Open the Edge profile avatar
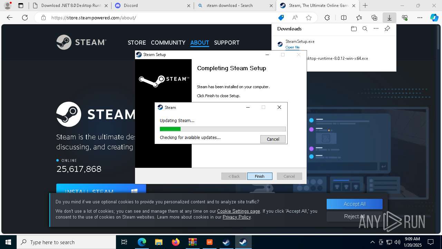The width and height of the screenshot is (442, 249). coord(7,6)
